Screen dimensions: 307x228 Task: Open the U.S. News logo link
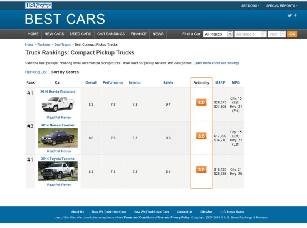38,5
